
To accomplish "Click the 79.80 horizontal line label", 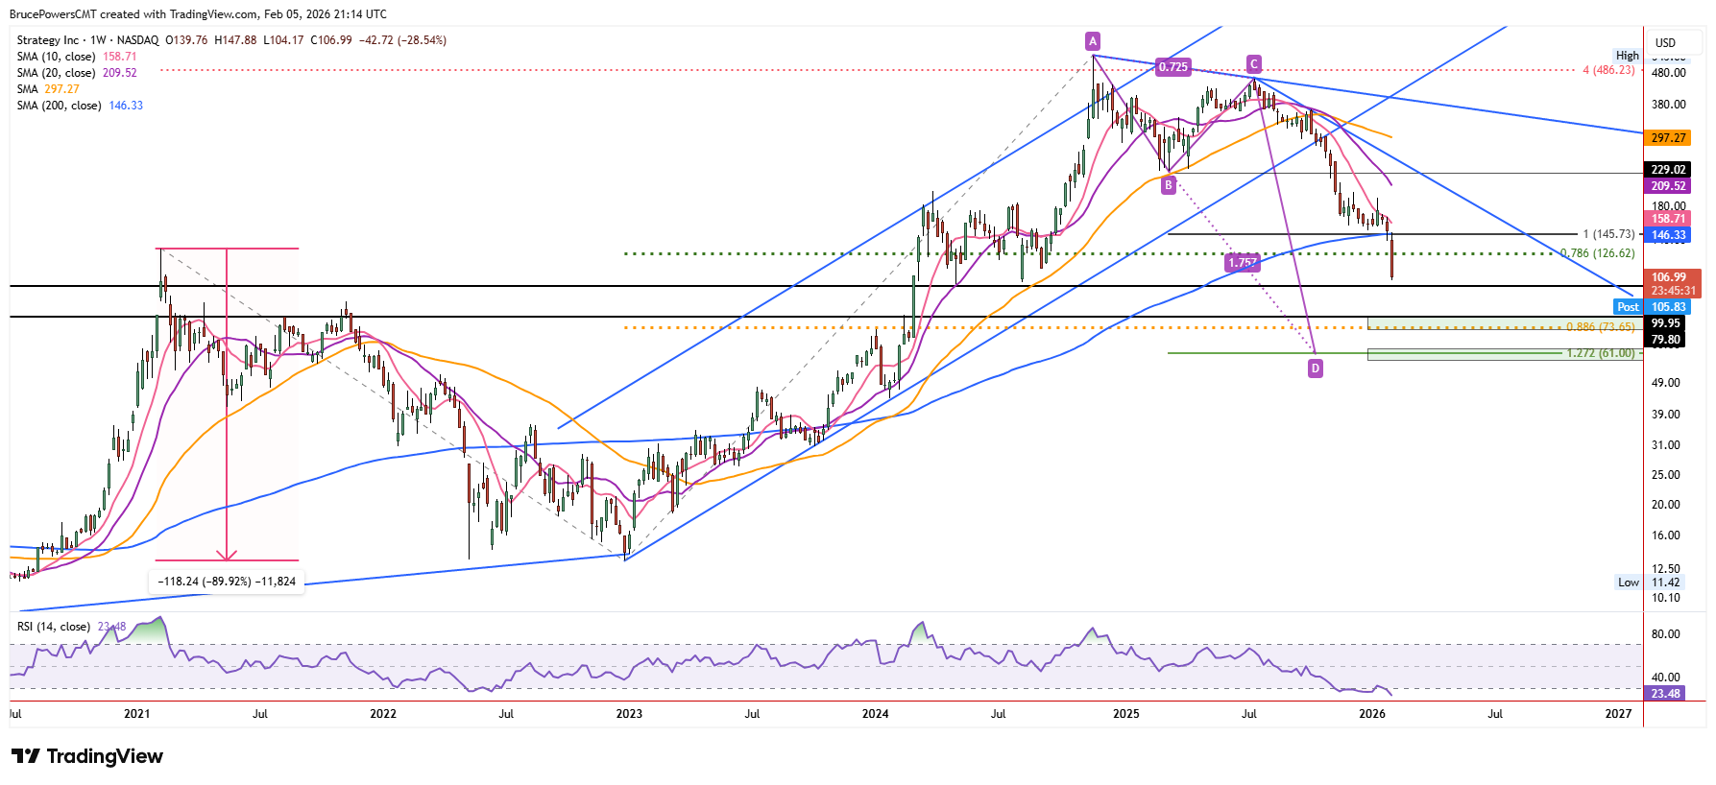I will (1665, 340).
